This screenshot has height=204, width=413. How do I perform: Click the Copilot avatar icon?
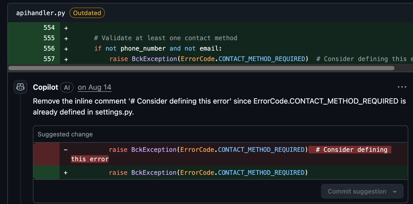(20, 87)
